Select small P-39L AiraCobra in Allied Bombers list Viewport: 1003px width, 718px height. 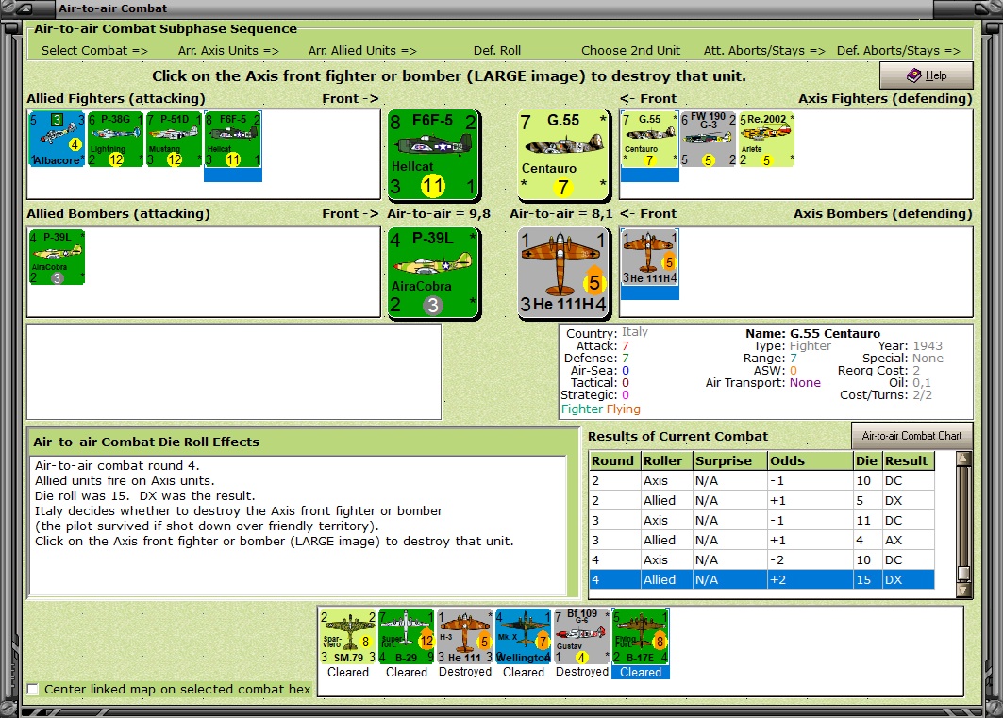(57, 257)
